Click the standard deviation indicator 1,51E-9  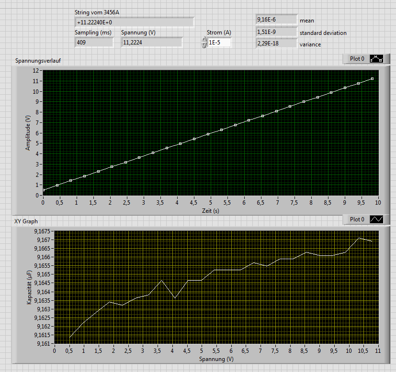pos(276,32)
